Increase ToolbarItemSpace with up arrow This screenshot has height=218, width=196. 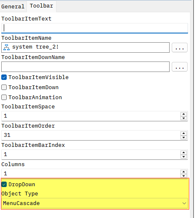point(183,114)
